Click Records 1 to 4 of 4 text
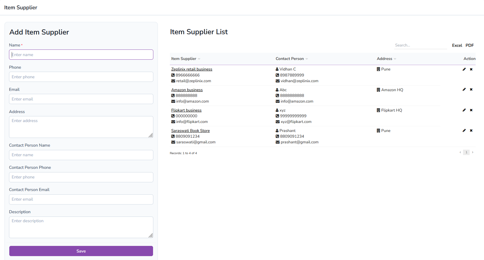Image resolution: width=484 pixels, height=260 pixels. point(183,153)
